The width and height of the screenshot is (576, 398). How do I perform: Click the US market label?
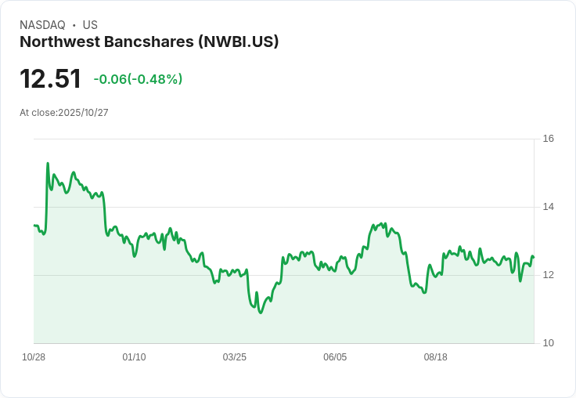pyautogui.click(x=90, y=25)
